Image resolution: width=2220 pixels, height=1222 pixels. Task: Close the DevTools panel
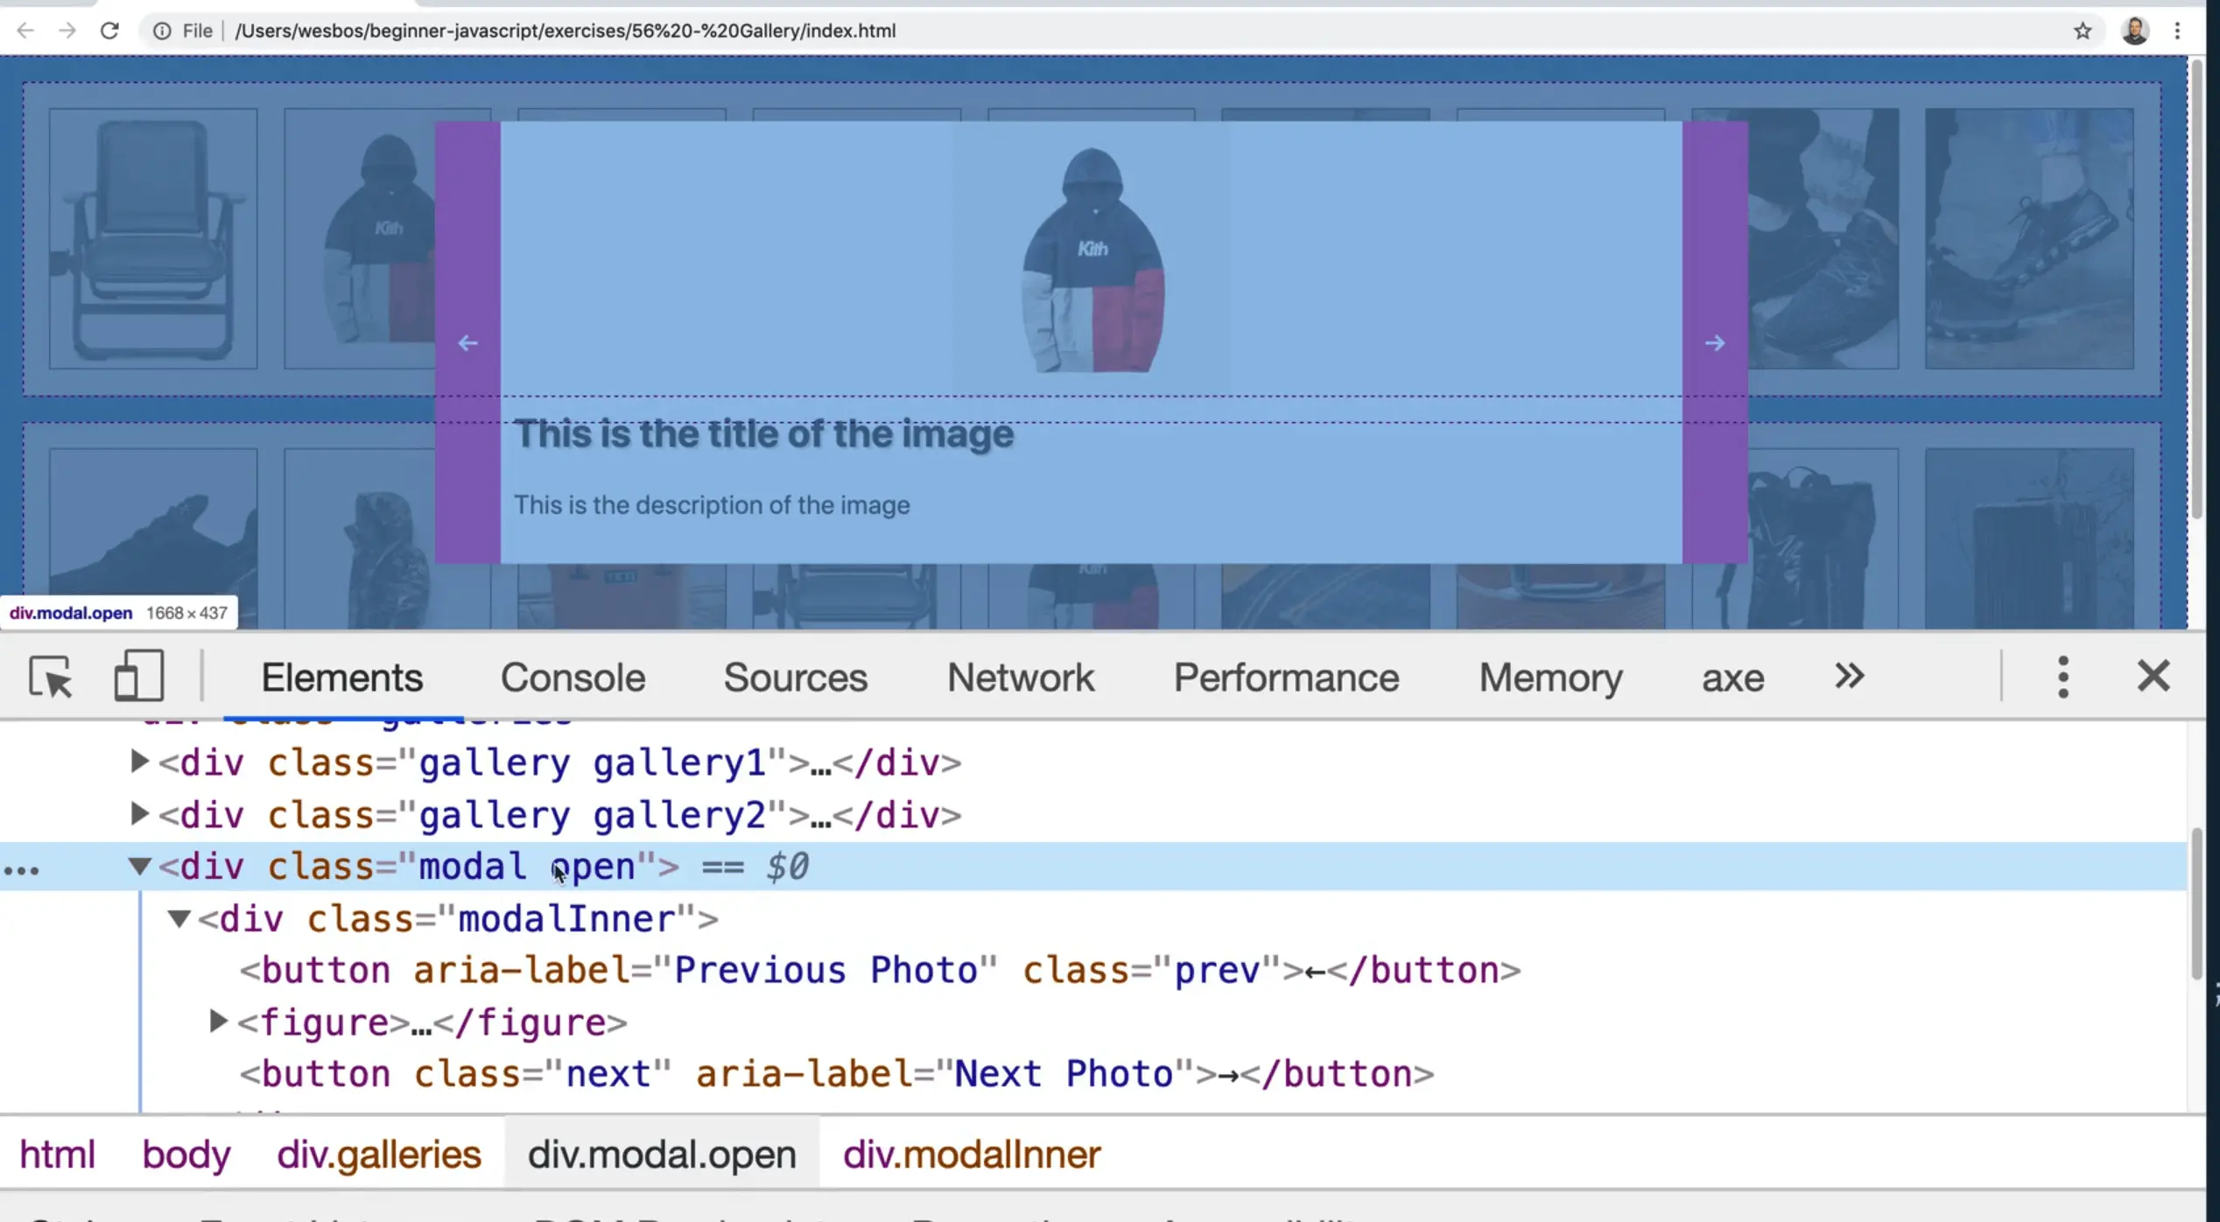2153,677
